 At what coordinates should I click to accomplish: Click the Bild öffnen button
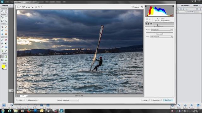tap(168, 100)
